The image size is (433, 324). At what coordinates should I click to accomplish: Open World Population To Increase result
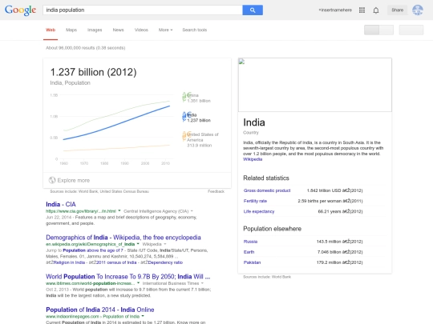(x=128, y=277)
